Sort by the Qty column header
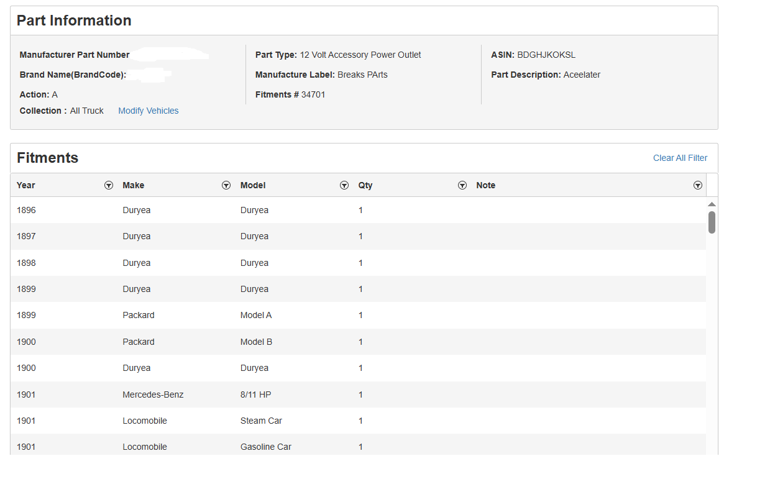Screen dimensions: 770x479 pos(365,185)
